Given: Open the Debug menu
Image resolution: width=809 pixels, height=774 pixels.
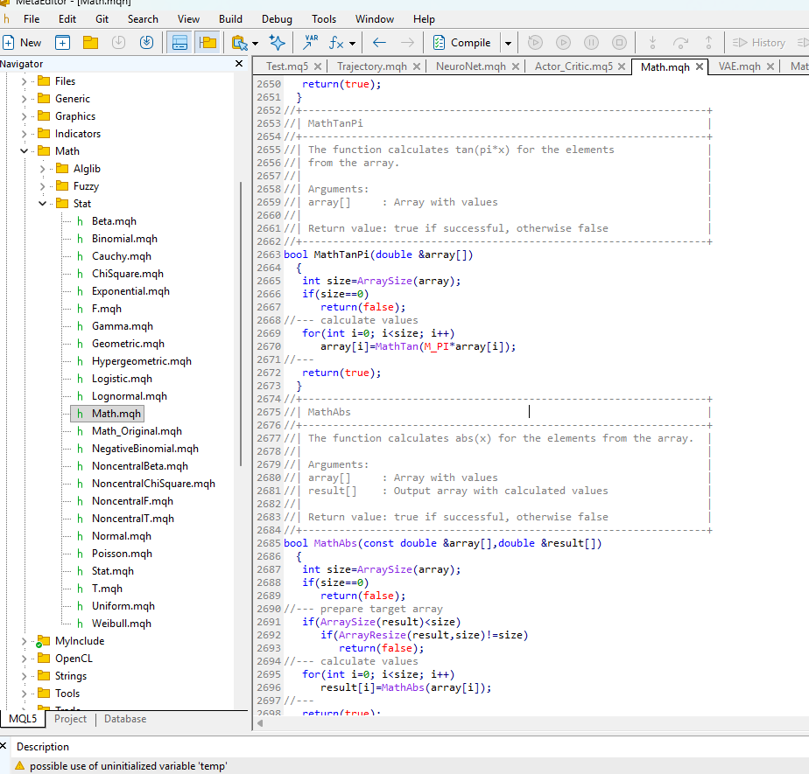Looking at the screenshot, I should [277, 18].
